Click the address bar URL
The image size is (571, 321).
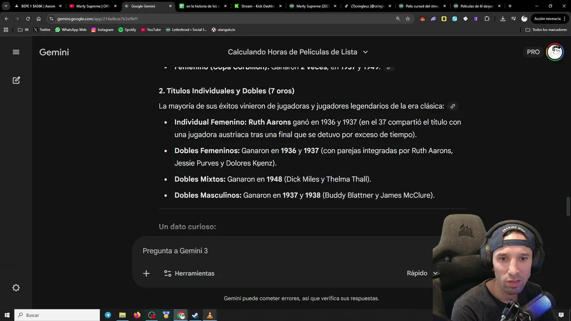[97, 19]
